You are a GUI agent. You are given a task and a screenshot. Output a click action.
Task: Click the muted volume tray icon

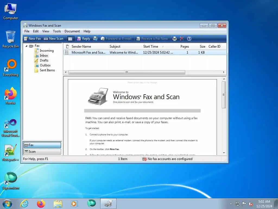tap(251, 204)
